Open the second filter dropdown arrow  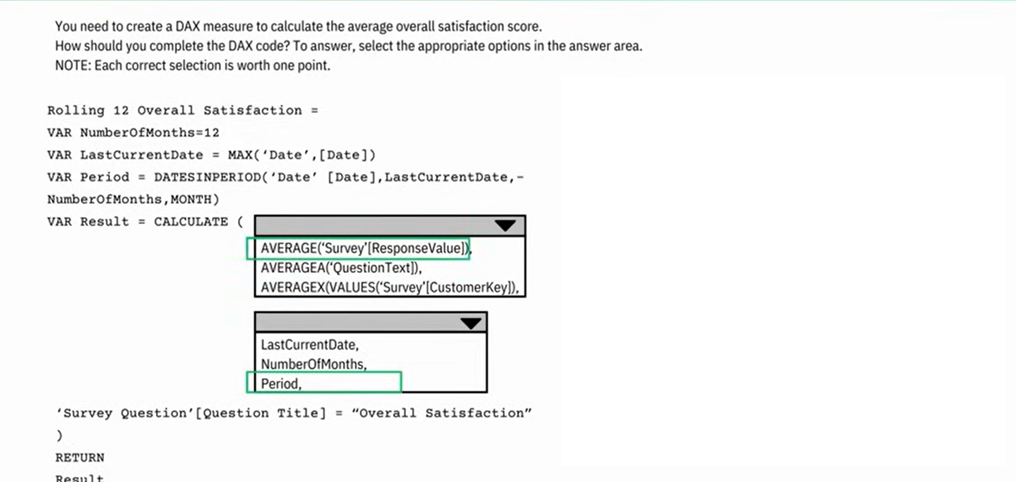pos(471,323)
